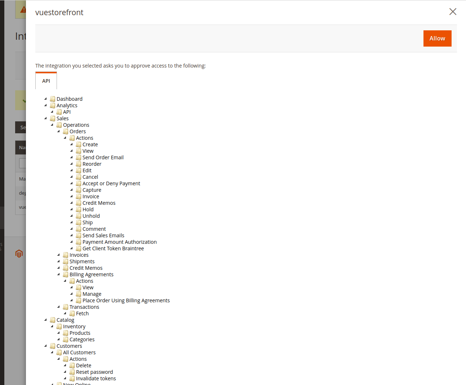Click the Inventory folder icon
The height and width of the screenshot is (385, 466).
click(x=59, y=326)
